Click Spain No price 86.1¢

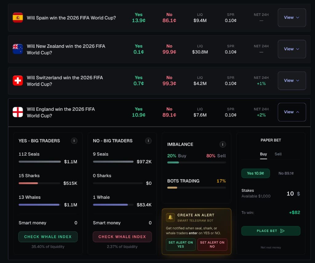[169, 21]
